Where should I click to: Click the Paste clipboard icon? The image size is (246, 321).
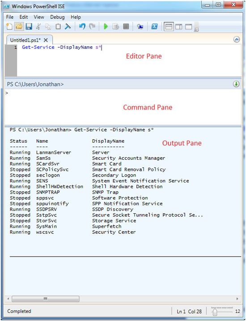(x=58, y=27)
